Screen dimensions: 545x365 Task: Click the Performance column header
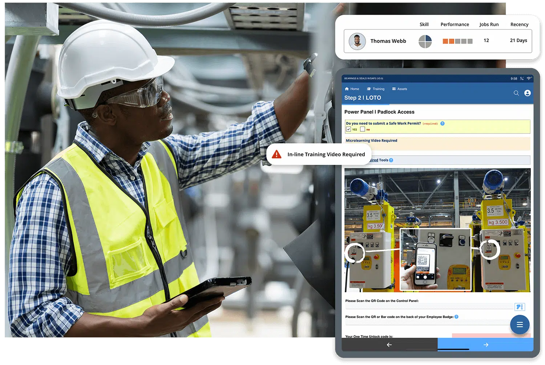point(455,24)
